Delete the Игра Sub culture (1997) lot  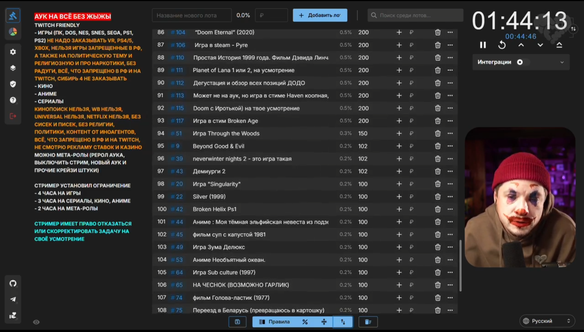[438, 272]
